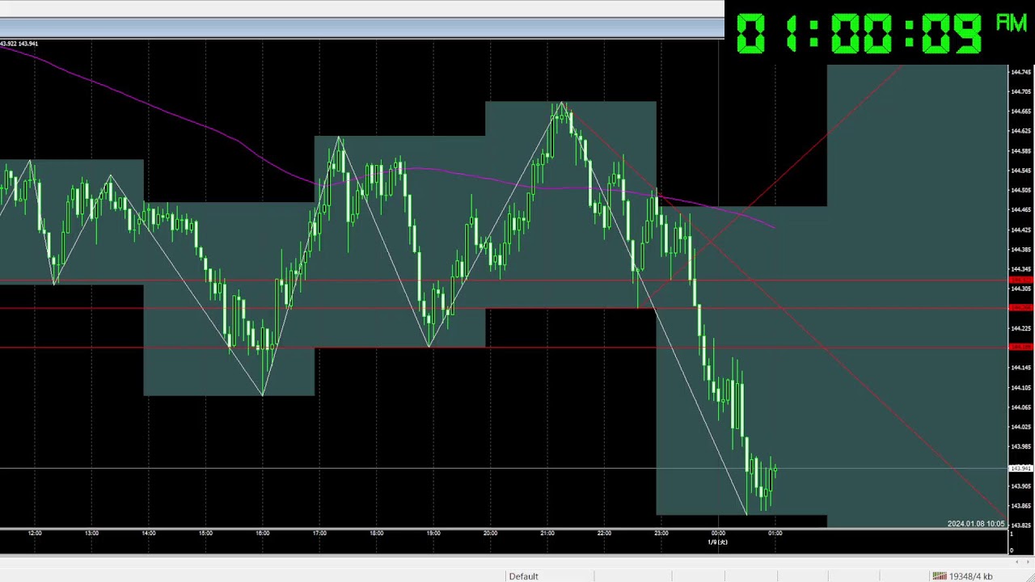1035x582 pixels.
Task: Click the 19348/4 kb traffic indicator
Action: coord(970,576)
